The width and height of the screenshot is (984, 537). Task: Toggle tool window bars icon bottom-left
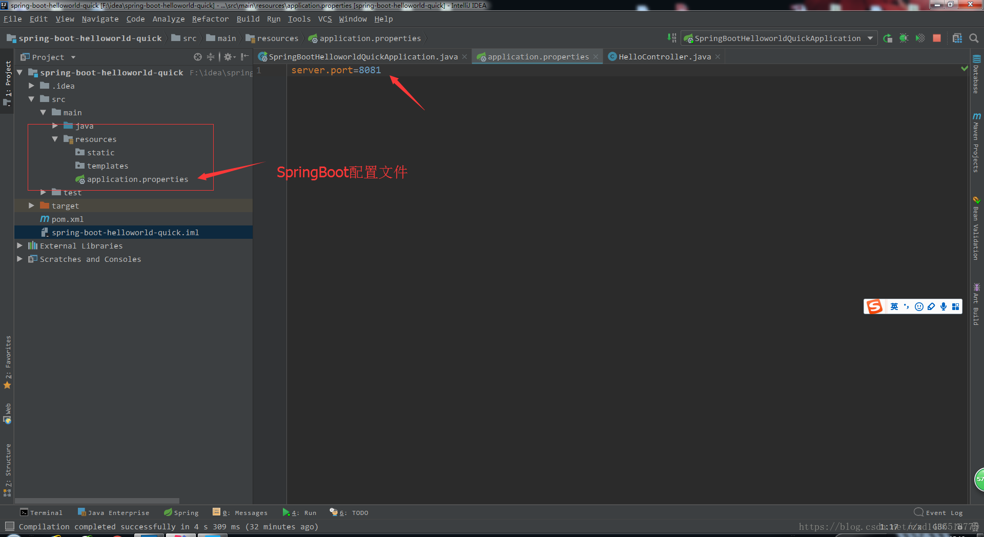(9, 526)
